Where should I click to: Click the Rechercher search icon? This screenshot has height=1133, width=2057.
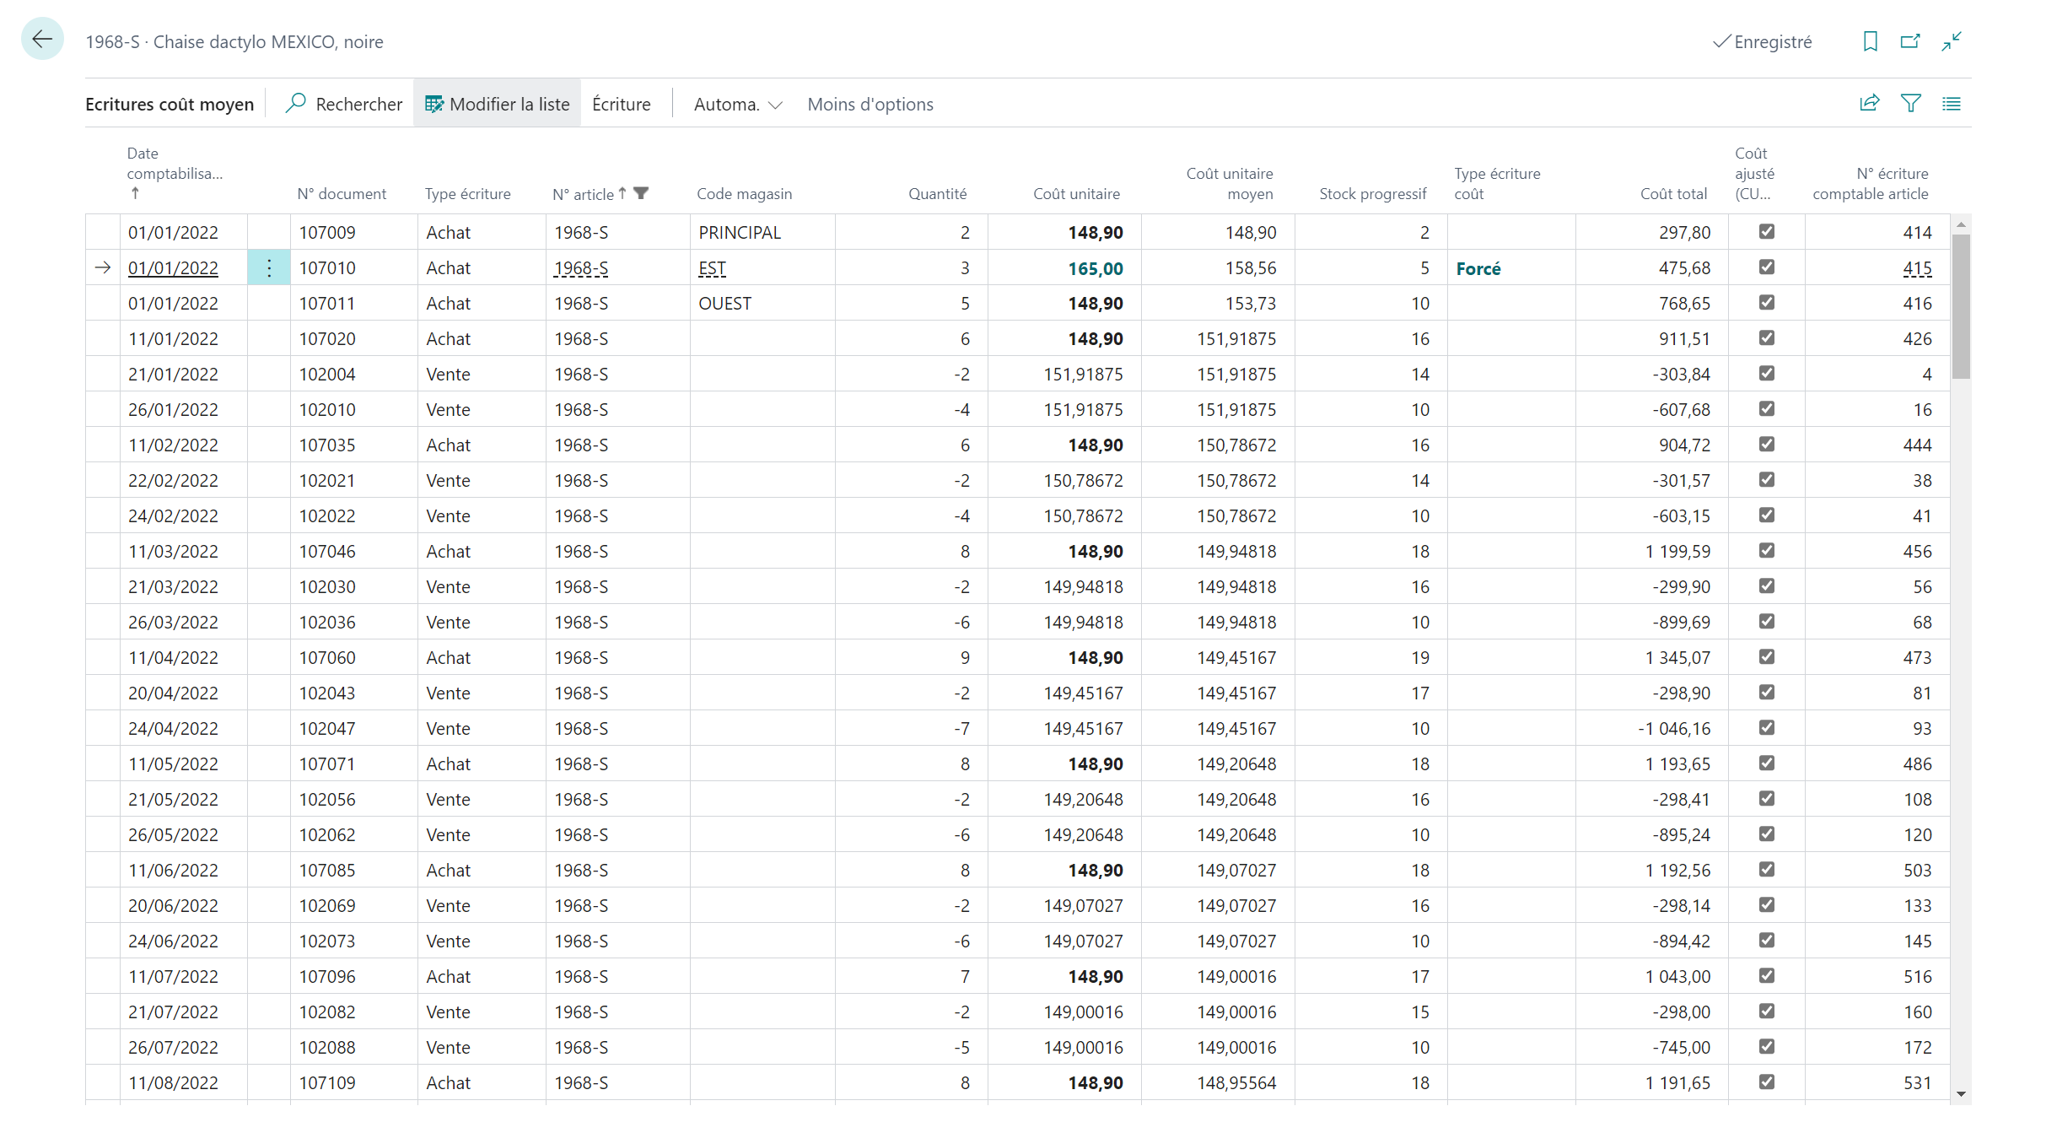pyautogui.click(x=296, y=103)
